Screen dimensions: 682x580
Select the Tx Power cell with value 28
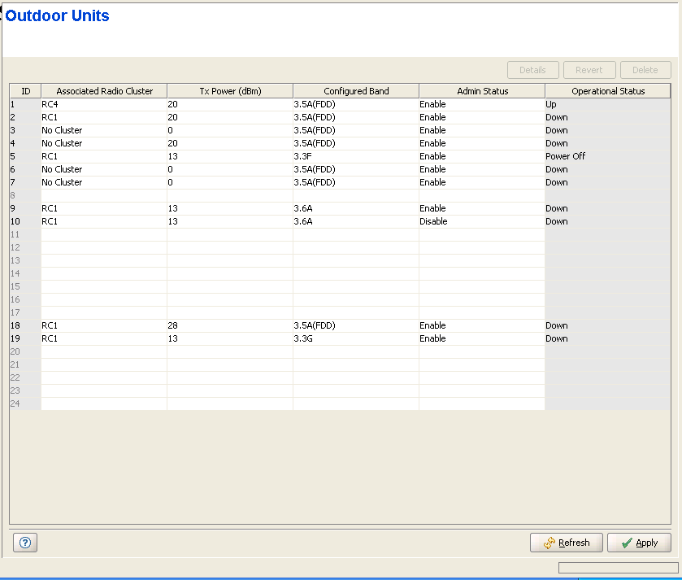pyautogui.click(x=230, y=325)
